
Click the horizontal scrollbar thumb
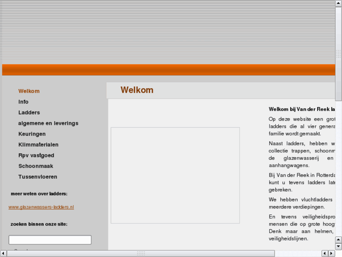point(141,254)
